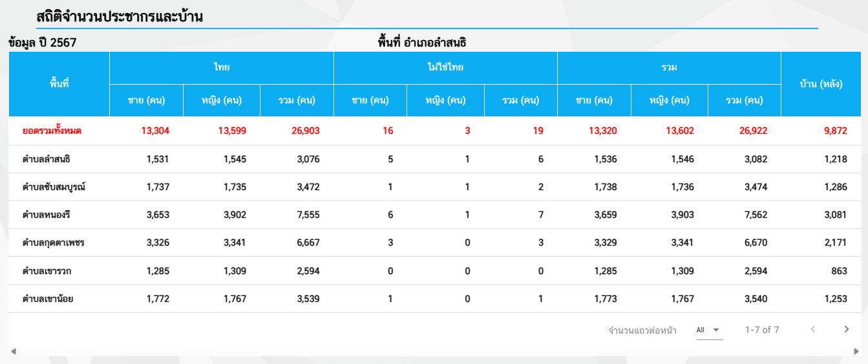Sort by หญิง (คน) under ไม่ใช่ไทย
The image size is (868, 364).
pos(445,100)
